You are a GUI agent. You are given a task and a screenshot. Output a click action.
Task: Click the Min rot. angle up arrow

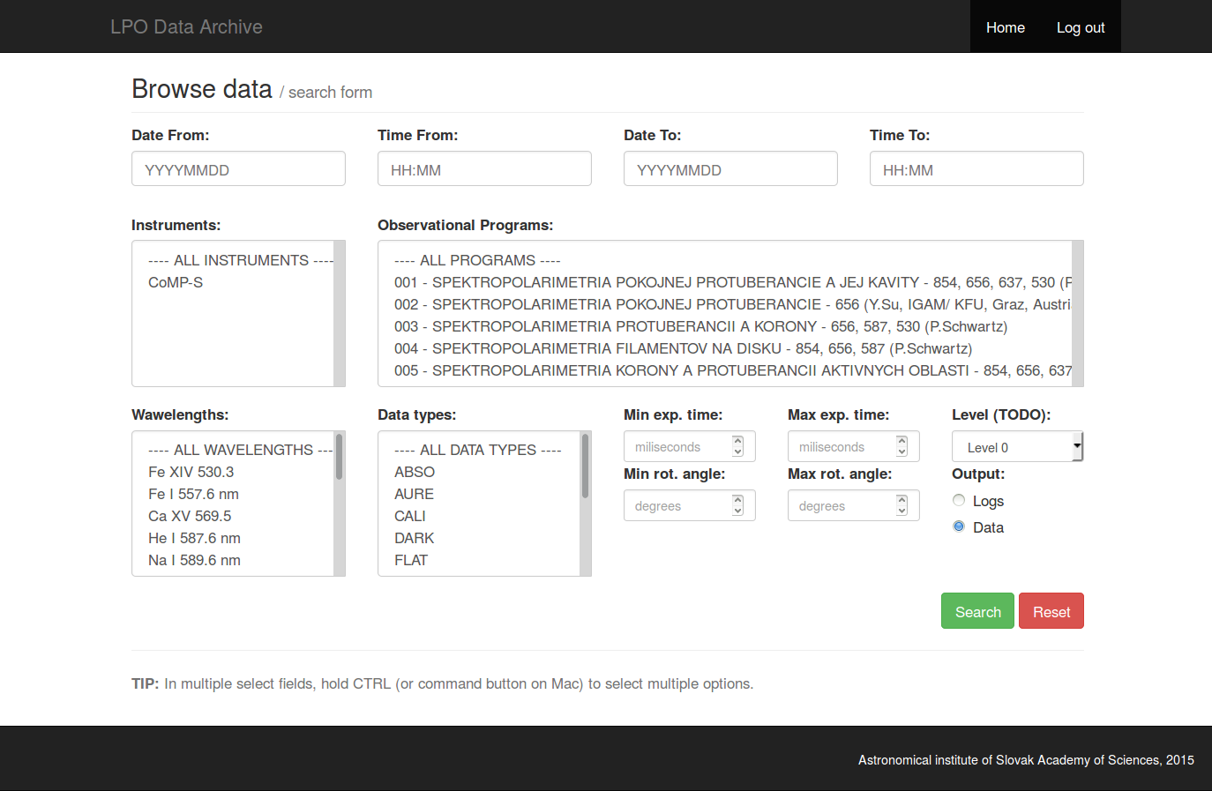[737, 501]
